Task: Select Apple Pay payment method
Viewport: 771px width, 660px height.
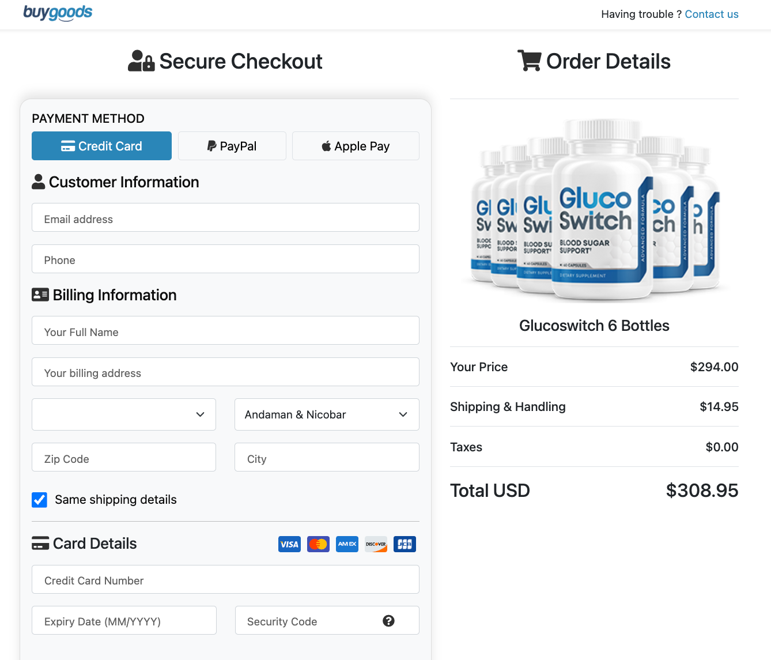Action: (x=356, y=146)
